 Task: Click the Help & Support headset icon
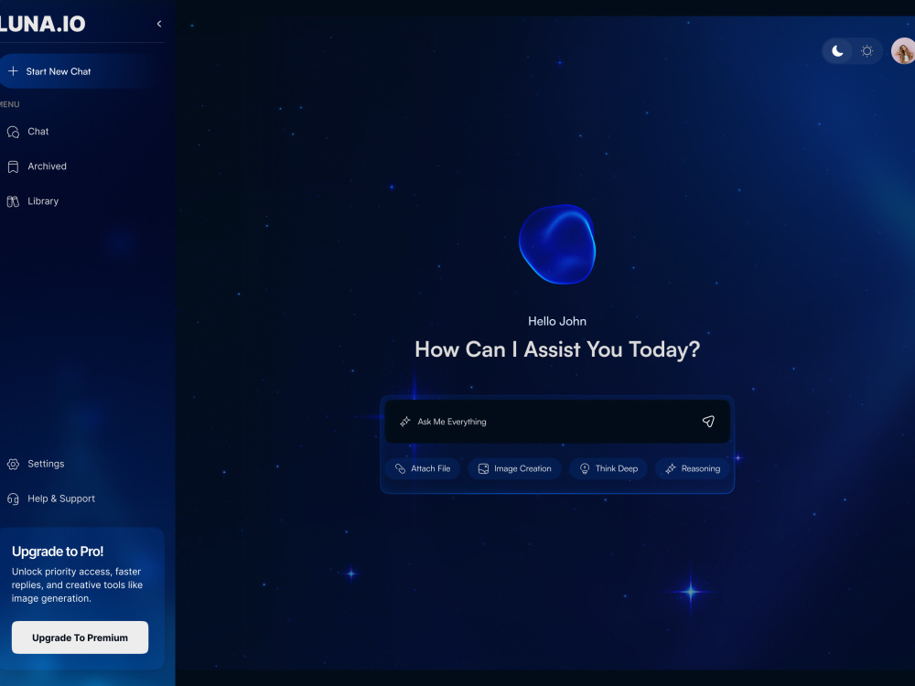tap(13, 499)
